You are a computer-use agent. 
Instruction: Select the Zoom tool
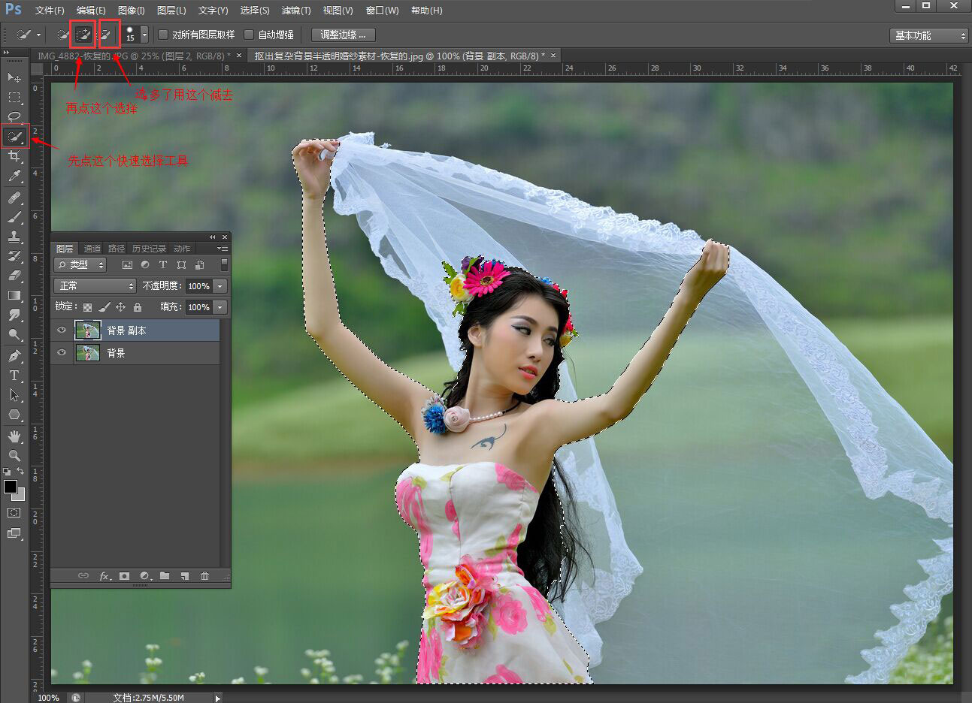coord(15,456)
